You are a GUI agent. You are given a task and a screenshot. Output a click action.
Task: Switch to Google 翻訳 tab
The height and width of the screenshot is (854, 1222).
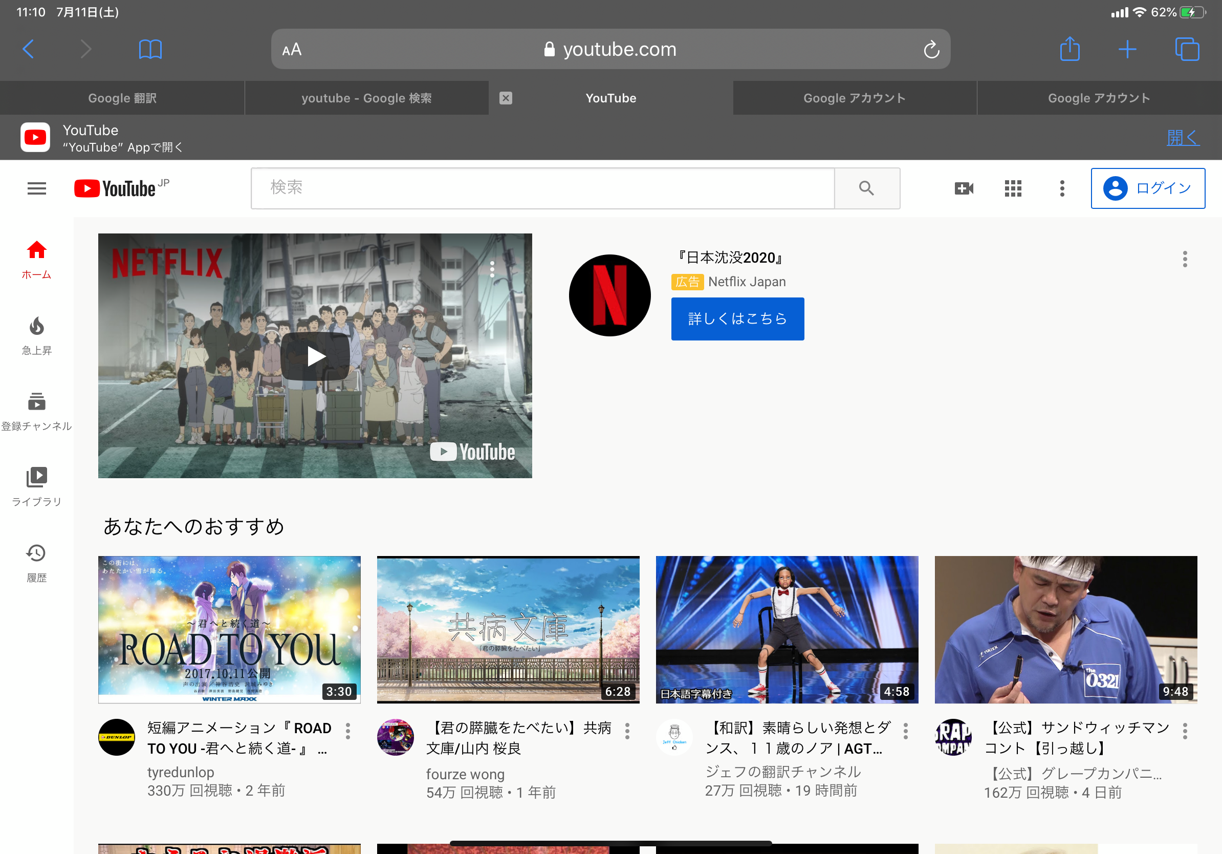(x=122, y=98)
